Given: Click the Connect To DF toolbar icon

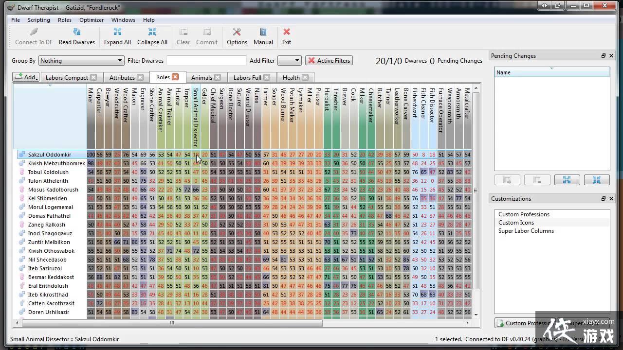Looking at the screenshot, I should pyautogui.click(x=34, y=36).
